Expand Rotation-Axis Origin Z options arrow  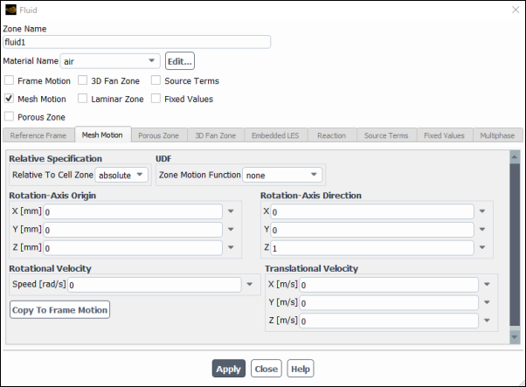pos(231,247)
